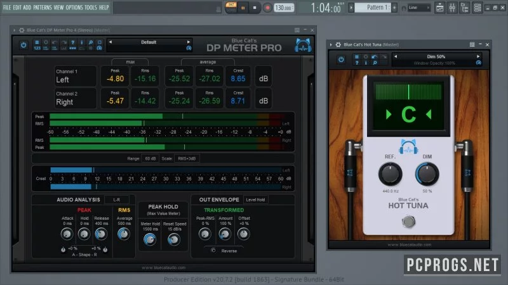Viewport: 508px width, 285px height.
Task: Open the ADD menu
Action: coord(27,7)
